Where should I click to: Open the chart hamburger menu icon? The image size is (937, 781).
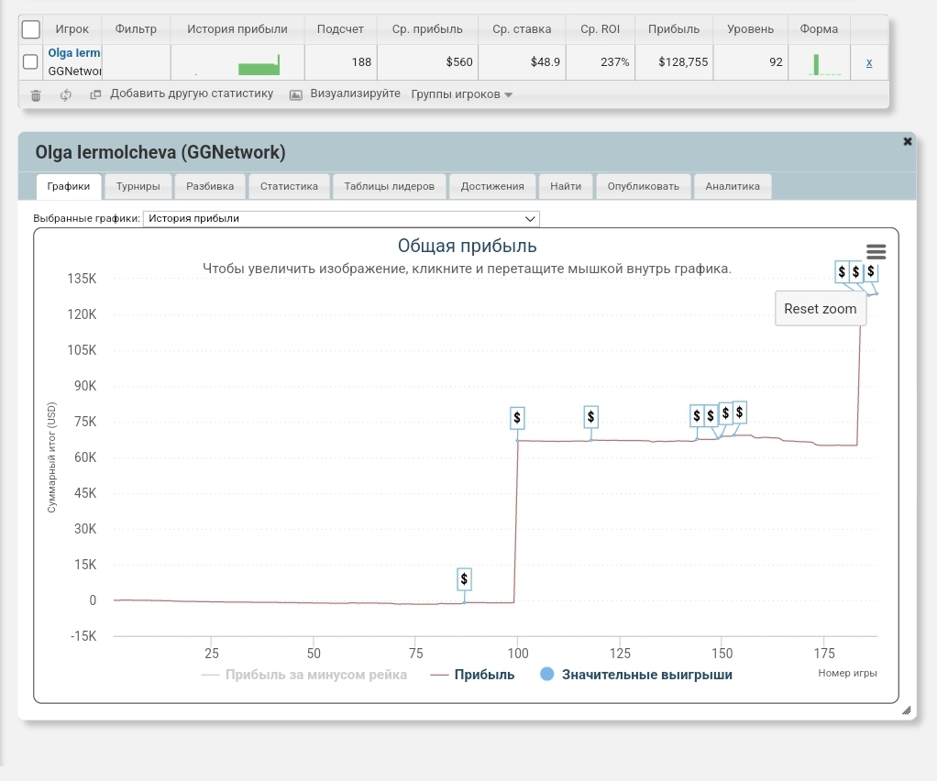[x=876, y=252]
